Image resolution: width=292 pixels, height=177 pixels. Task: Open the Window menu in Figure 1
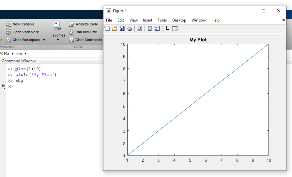(198, 20)
